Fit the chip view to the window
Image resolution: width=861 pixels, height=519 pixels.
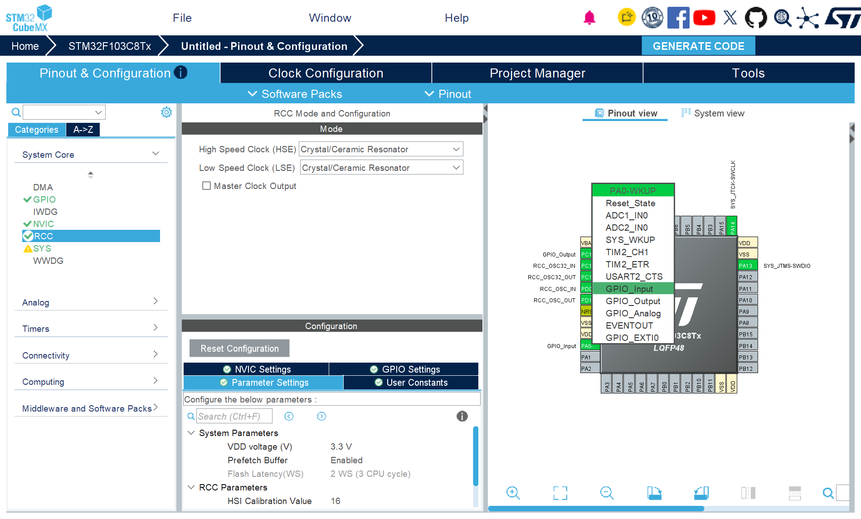point(560,493)
